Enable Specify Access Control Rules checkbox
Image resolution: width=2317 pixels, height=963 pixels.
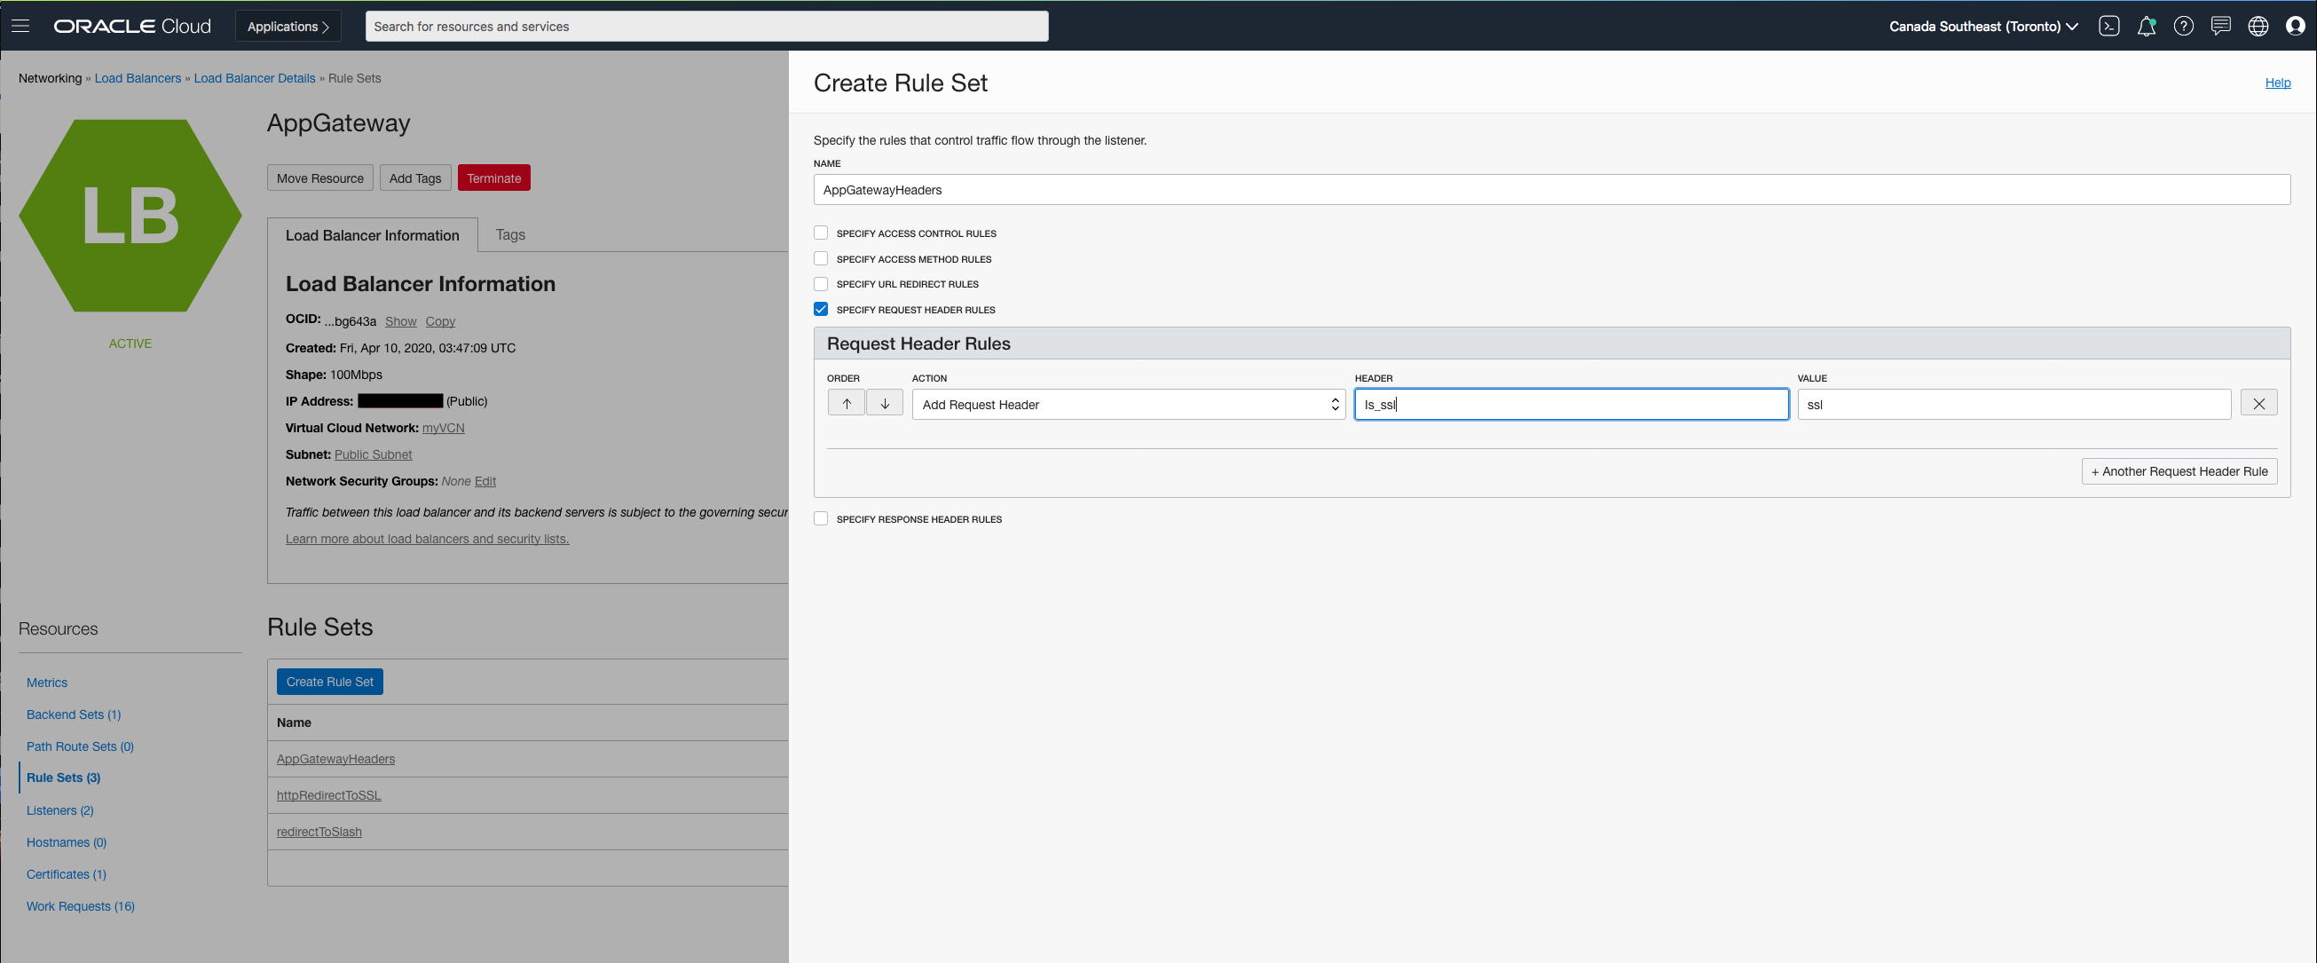820,233
